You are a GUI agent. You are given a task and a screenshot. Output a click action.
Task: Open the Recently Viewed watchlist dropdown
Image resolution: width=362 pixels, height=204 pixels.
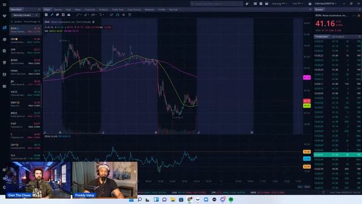pyautogui.click(x=25, y=15)
